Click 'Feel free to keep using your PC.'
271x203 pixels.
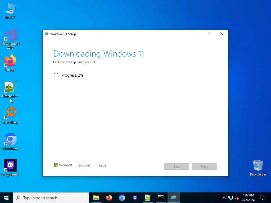coord(75,62)
